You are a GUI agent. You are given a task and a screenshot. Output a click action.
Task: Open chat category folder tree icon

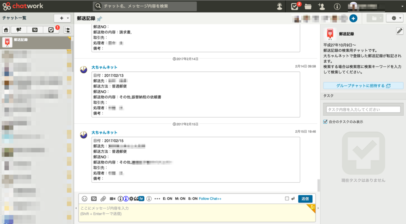click(x=67, y=30)
